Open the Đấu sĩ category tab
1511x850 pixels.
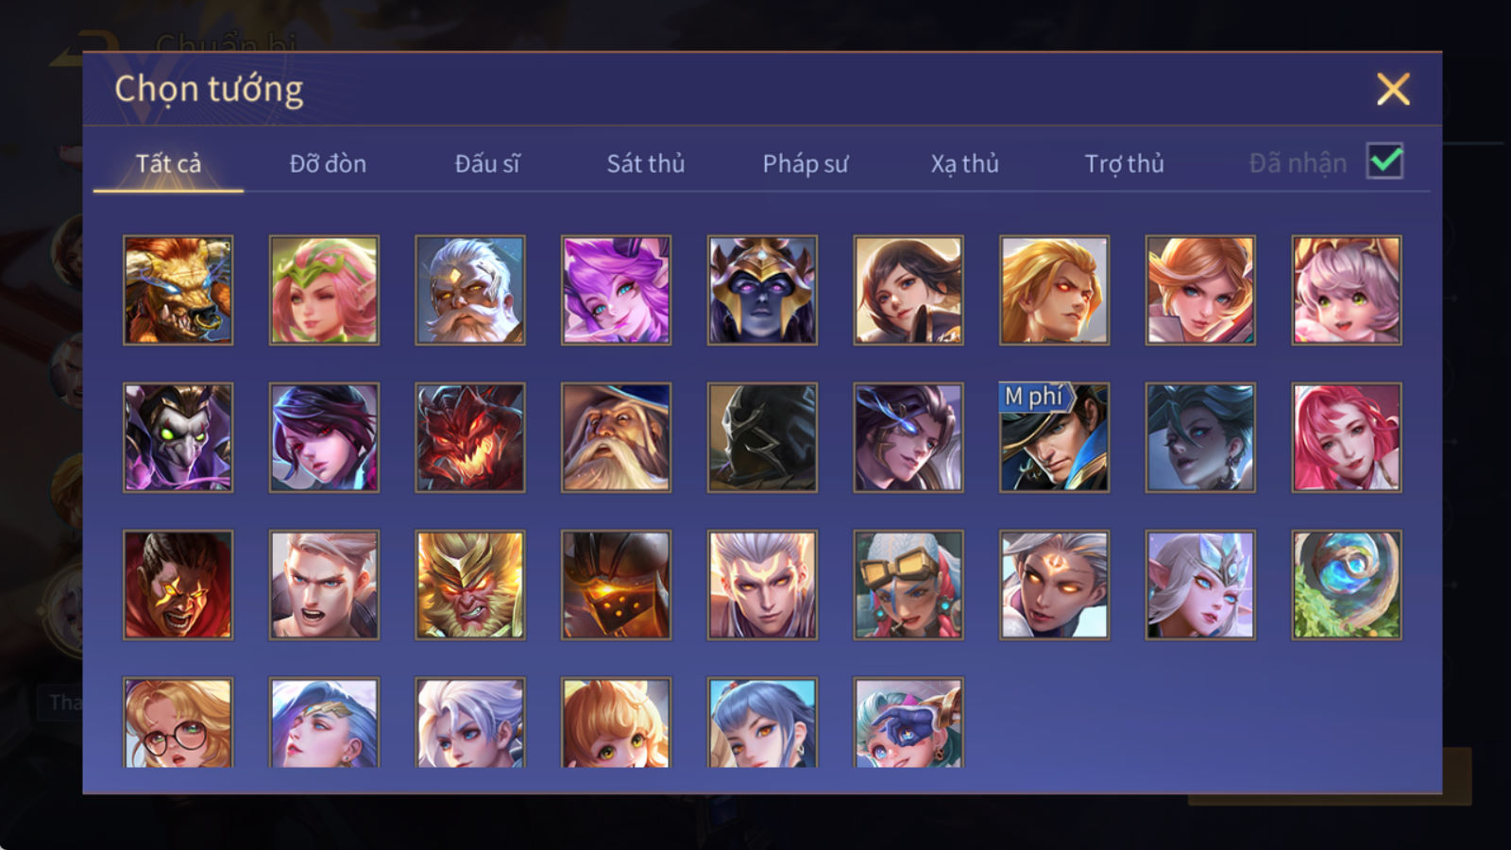coord(487,163)
